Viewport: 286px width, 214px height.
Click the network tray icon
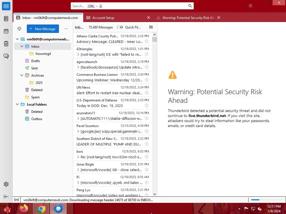(253, 209)
